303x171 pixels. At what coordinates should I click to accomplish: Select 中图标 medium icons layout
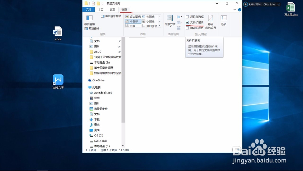coord(133,21)
